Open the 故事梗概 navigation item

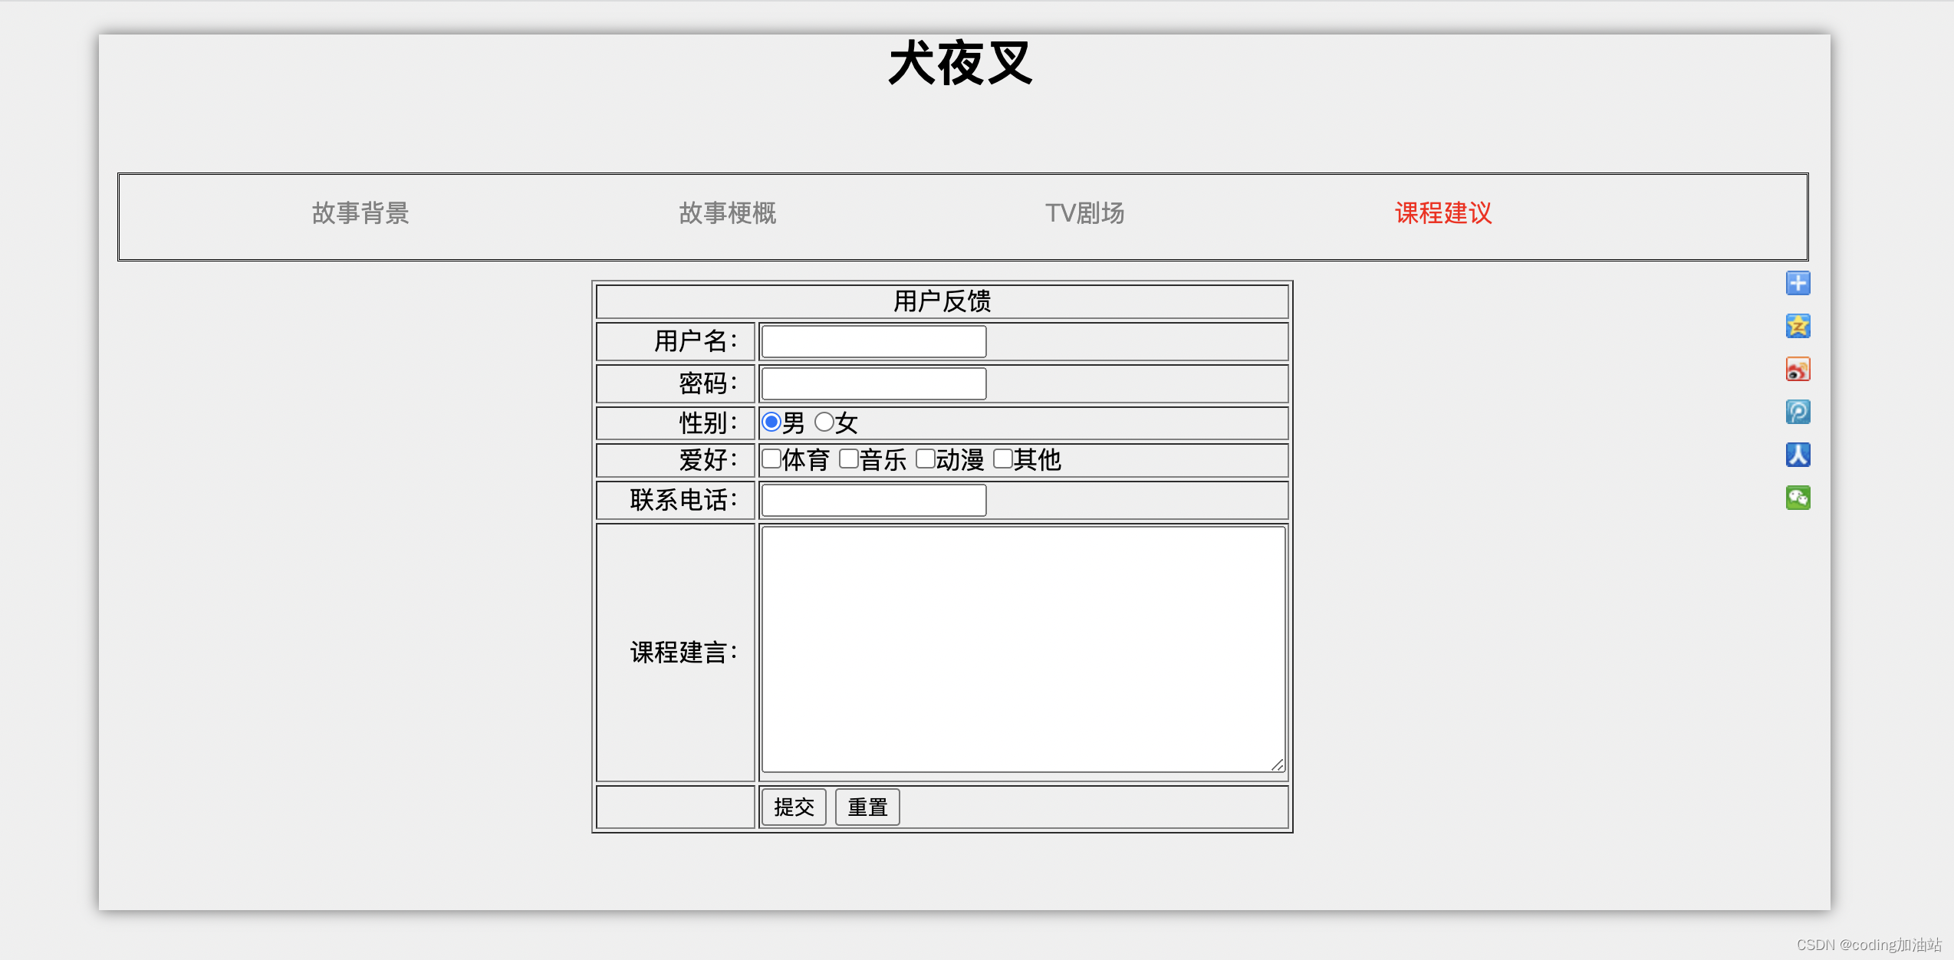click(x=728, y=213)
